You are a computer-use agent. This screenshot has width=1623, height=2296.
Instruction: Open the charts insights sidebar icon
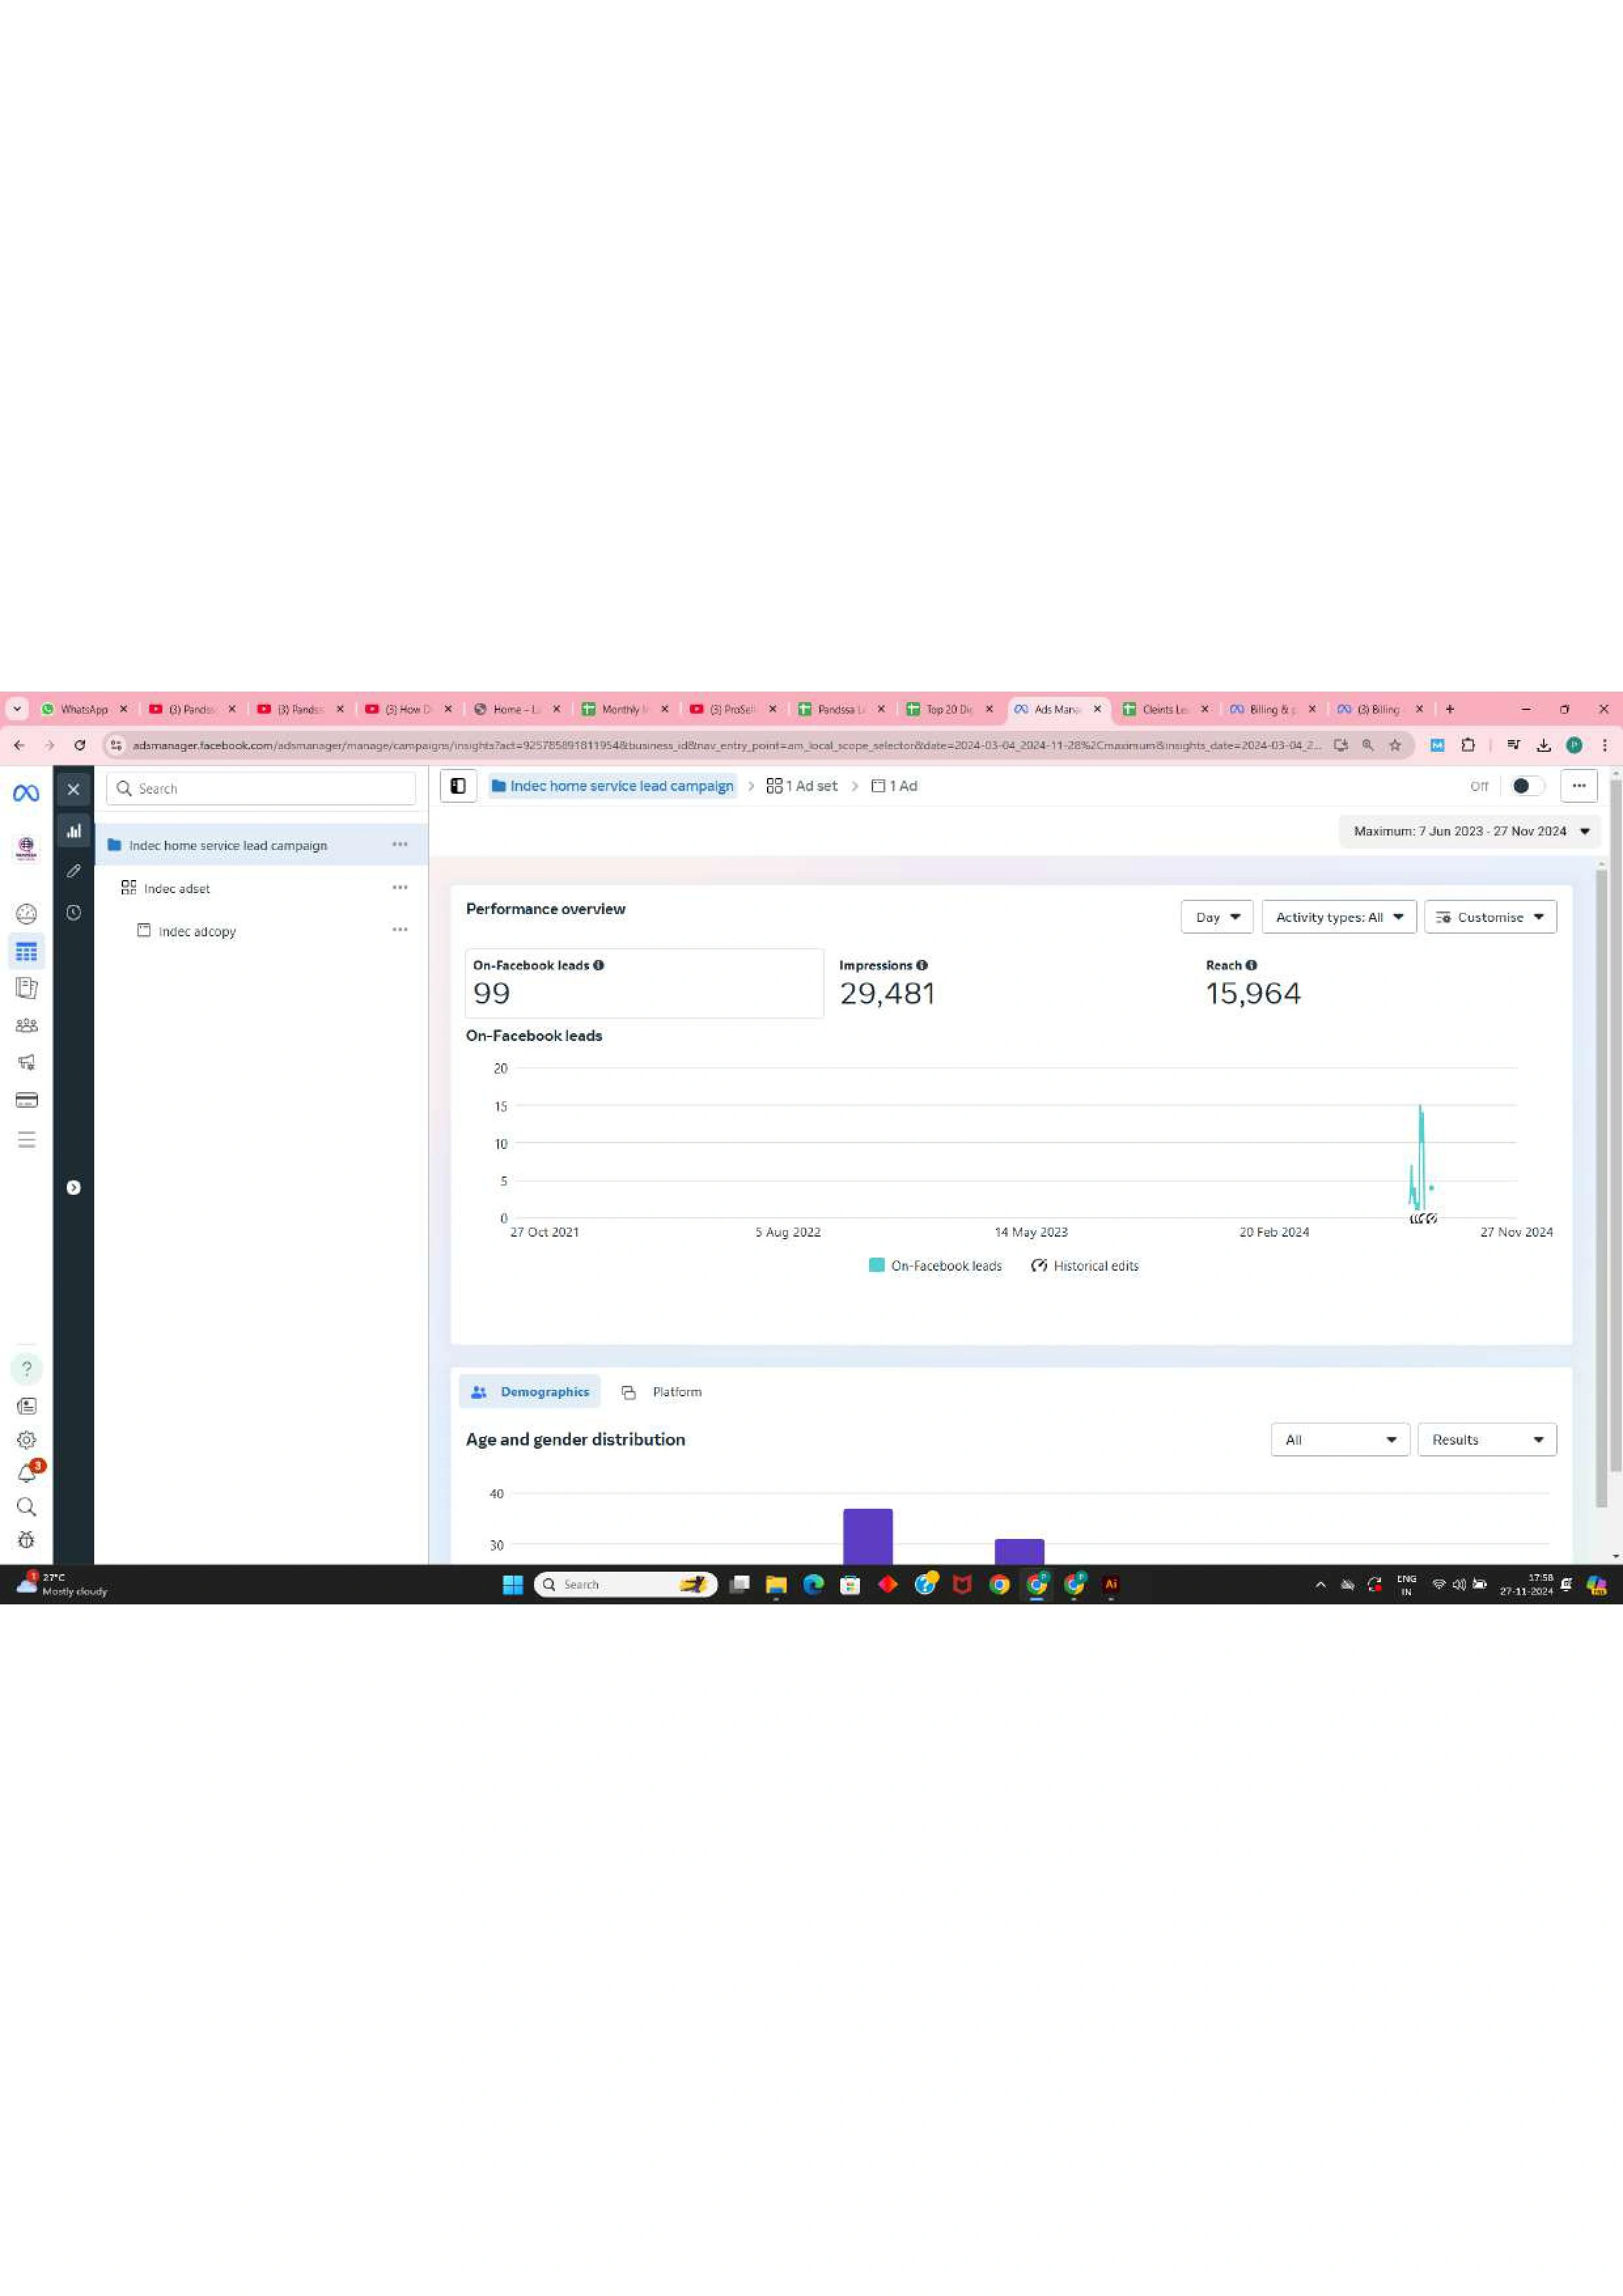coord(74,831)
